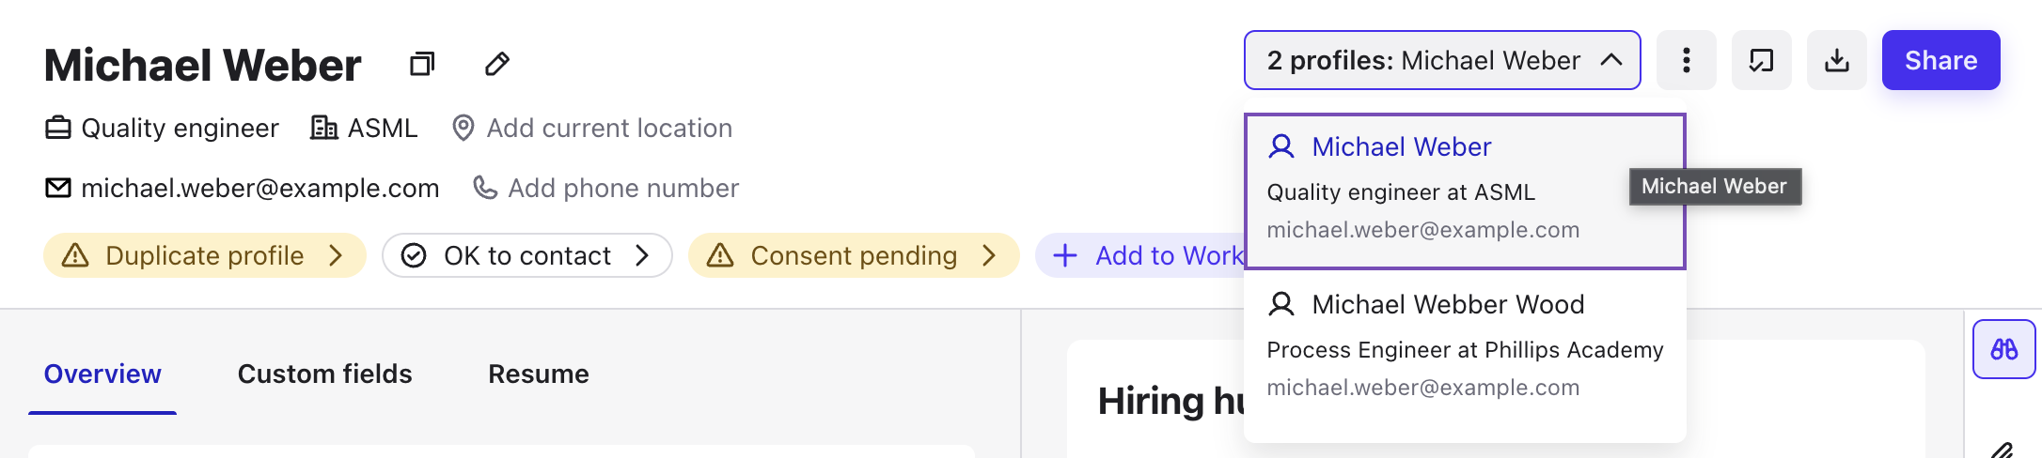Click the briefcase job title icon

pyautogui.click(x=58, y=128)
